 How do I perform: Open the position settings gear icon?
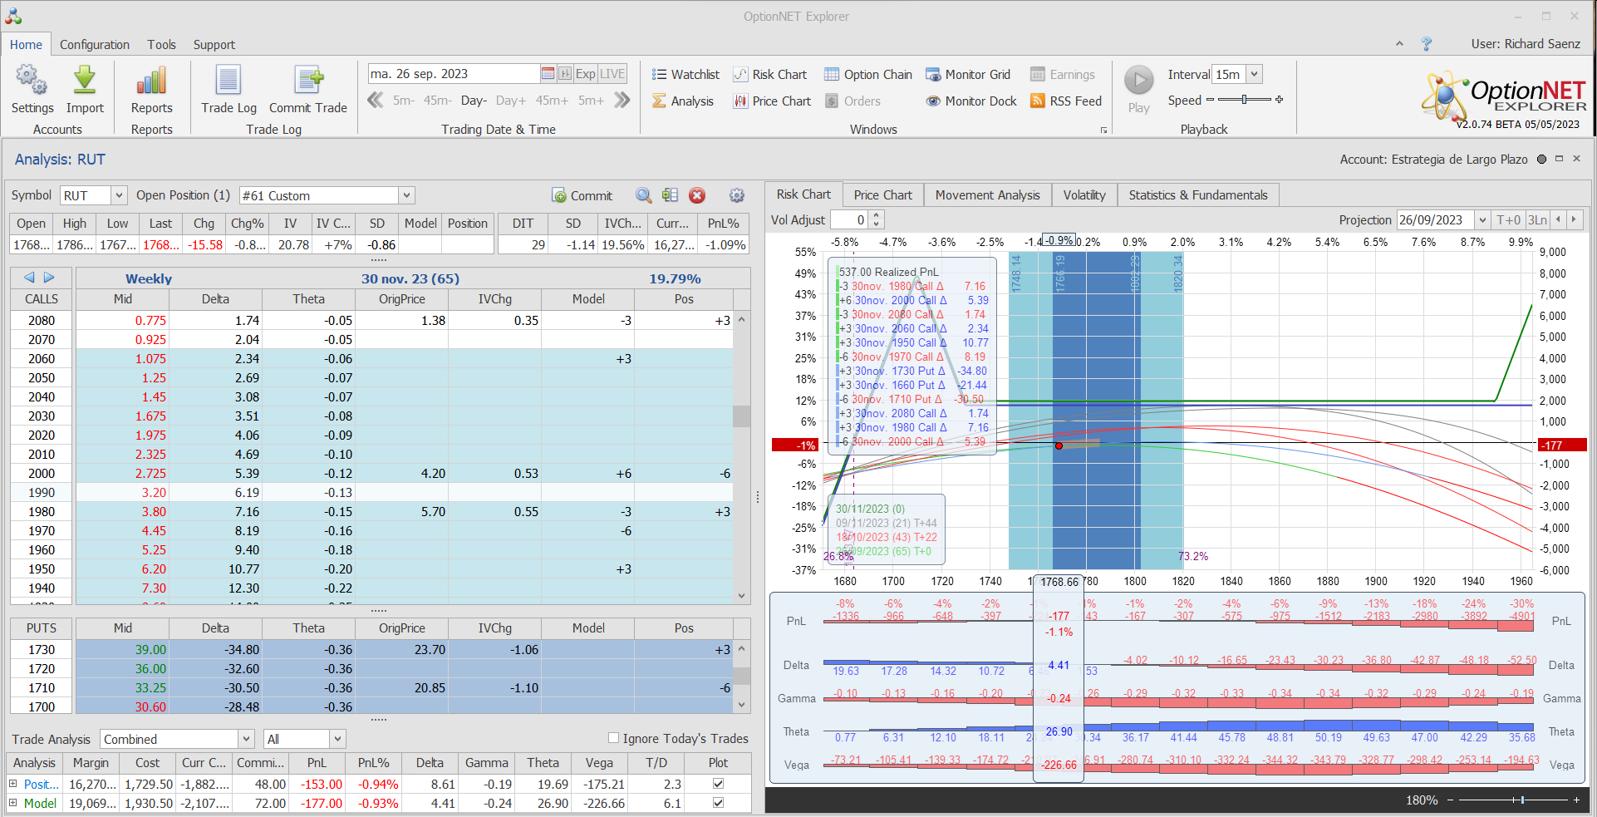(737, 195)
